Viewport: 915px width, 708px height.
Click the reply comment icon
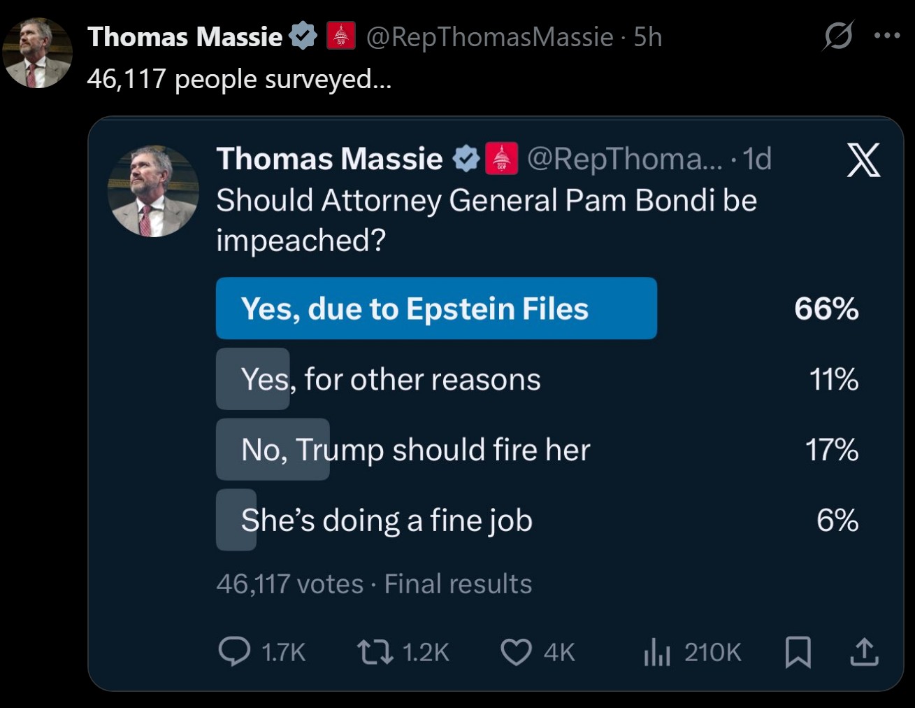(x=234, y=651)
